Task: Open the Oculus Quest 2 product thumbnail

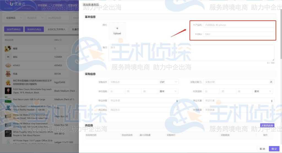Action: (8, 108)
